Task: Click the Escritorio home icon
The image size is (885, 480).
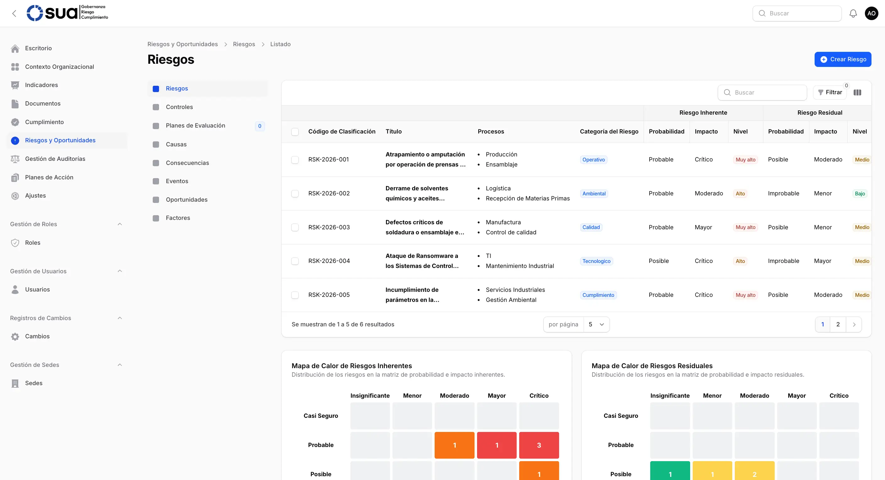Action: click(x=15, y=48)
